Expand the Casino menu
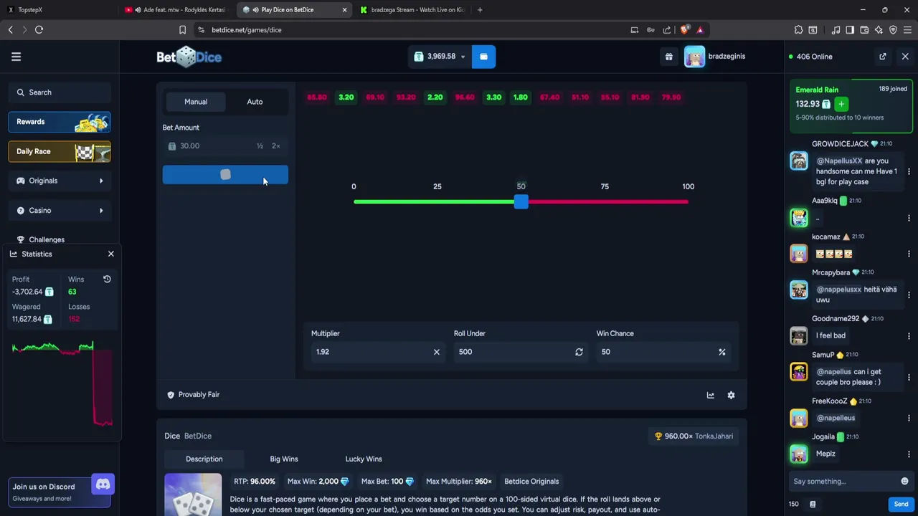This screenshot has height=516, width=918. 60,210
